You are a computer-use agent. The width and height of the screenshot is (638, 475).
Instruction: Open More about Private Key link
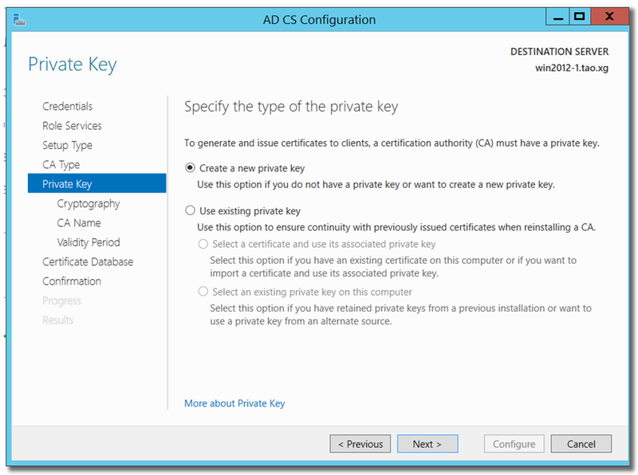click(234, 403)
